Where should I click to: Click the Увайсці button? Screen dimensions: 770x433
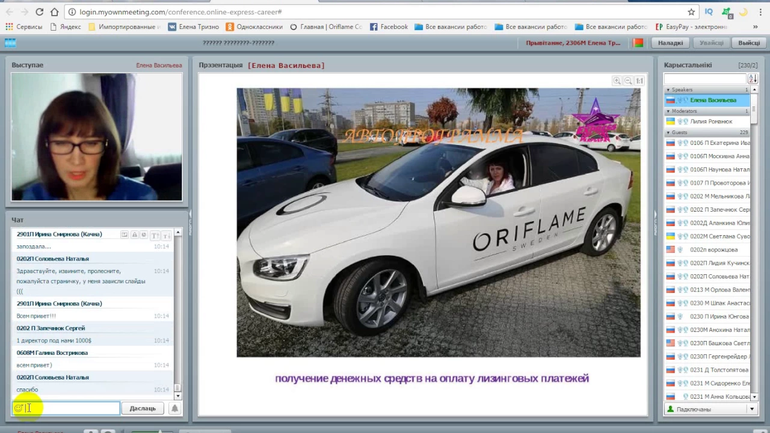coord(711,43)
